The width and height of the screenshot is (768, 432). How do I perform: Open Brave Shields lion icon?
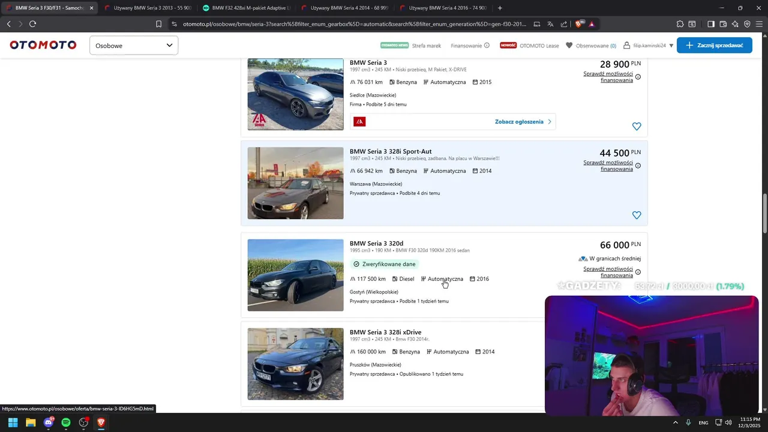point(579,24)
